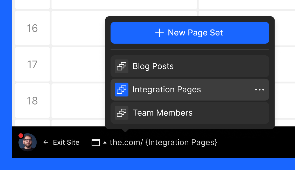This screenshot has width=295, height=170.
Task: Click Exit Site in the bottom bar
Action: [66, 142]
